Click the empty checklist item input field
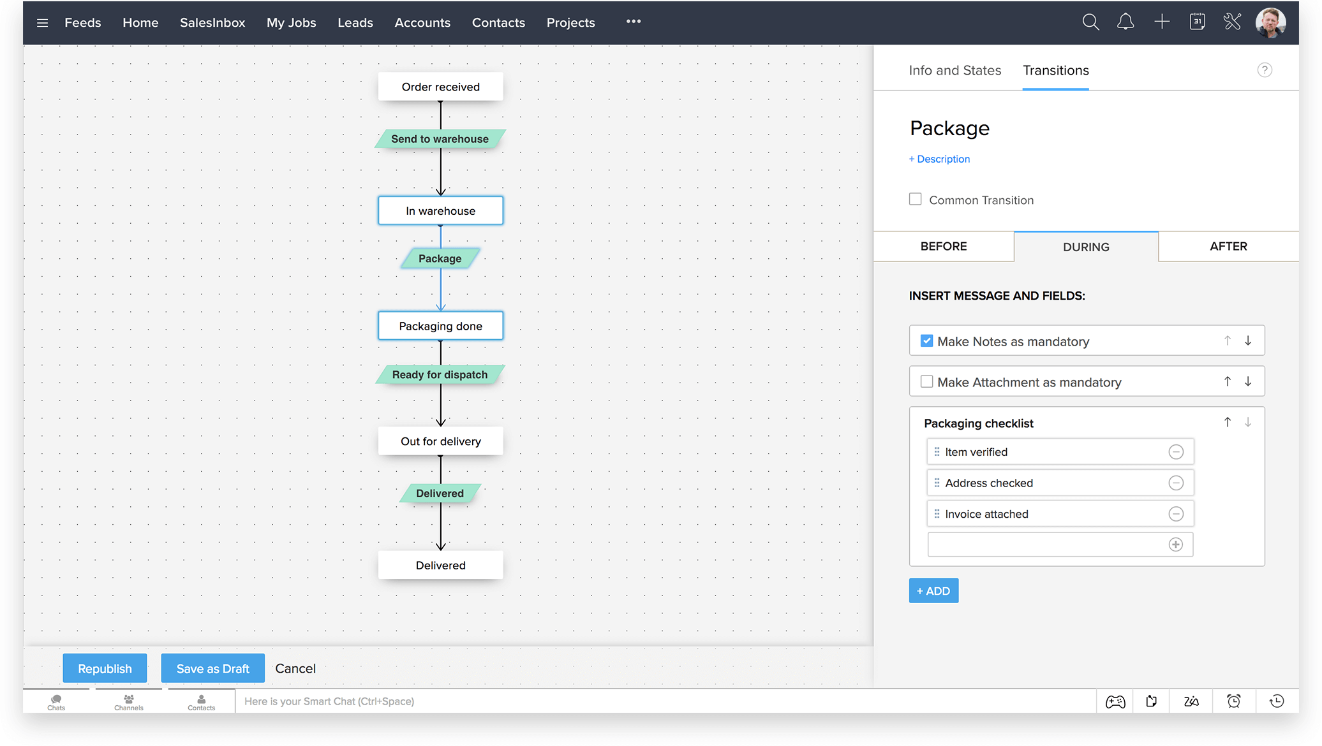Image resolution: width=1322 pixels, height=746 pixels. tap(1046, 545)
